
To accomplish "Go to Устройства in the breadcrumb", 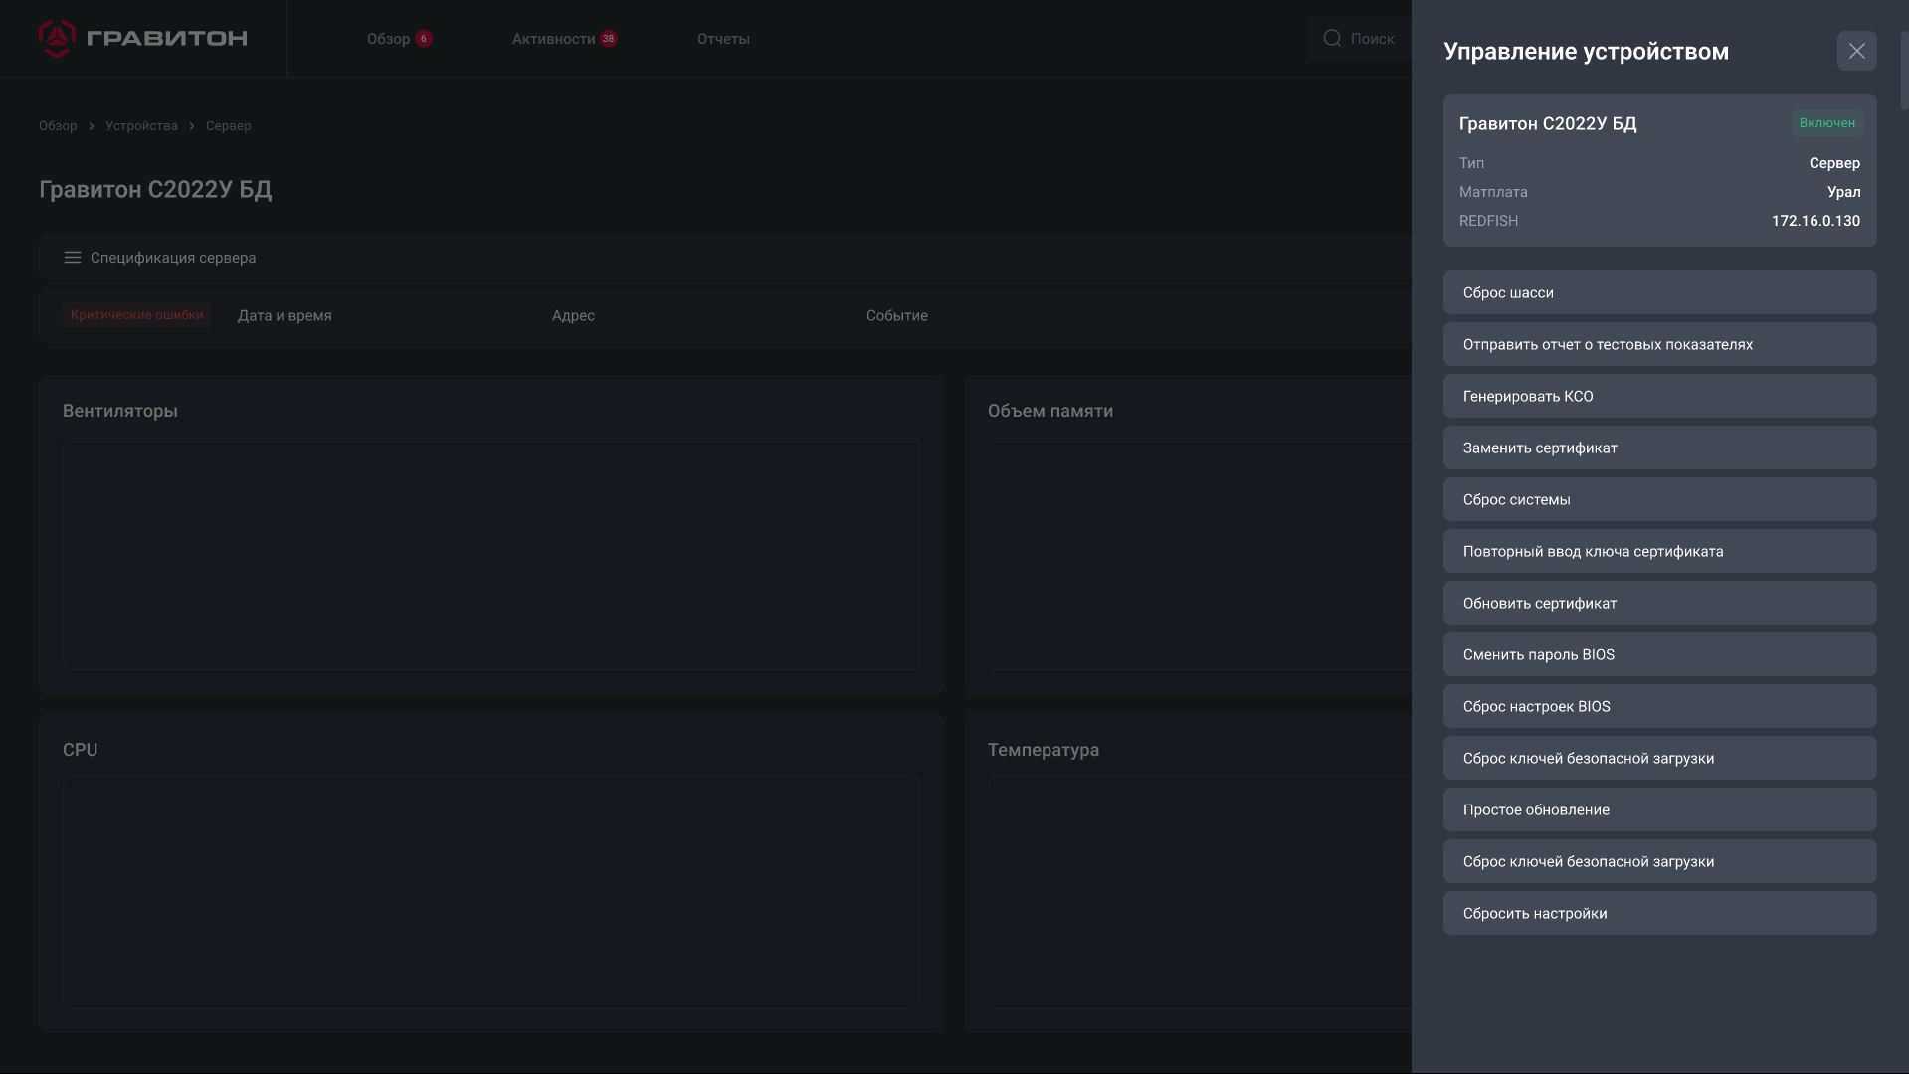I will tap(141, 126).
